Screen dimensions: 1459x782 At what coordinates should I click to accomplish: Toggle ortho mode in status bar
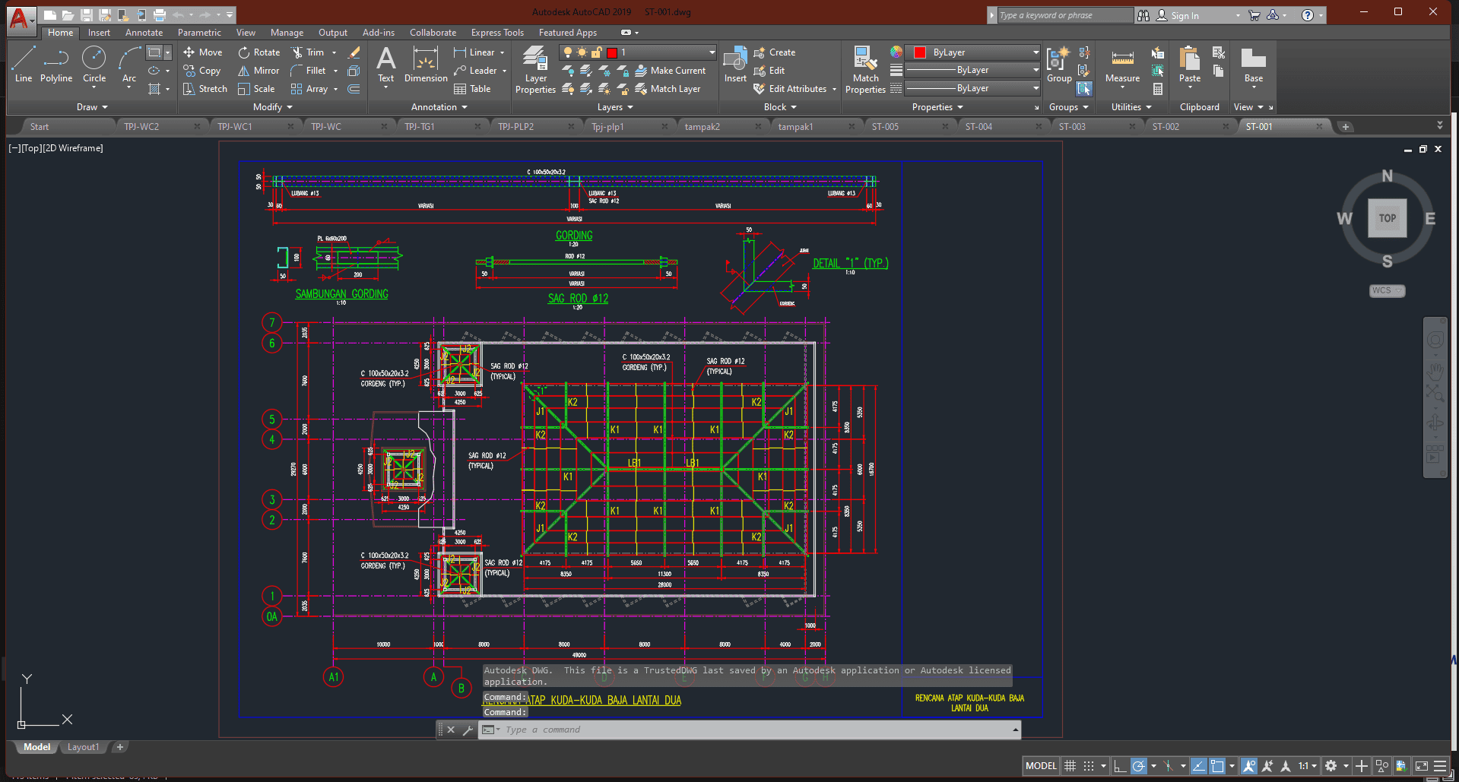[x=1119, y=766]
